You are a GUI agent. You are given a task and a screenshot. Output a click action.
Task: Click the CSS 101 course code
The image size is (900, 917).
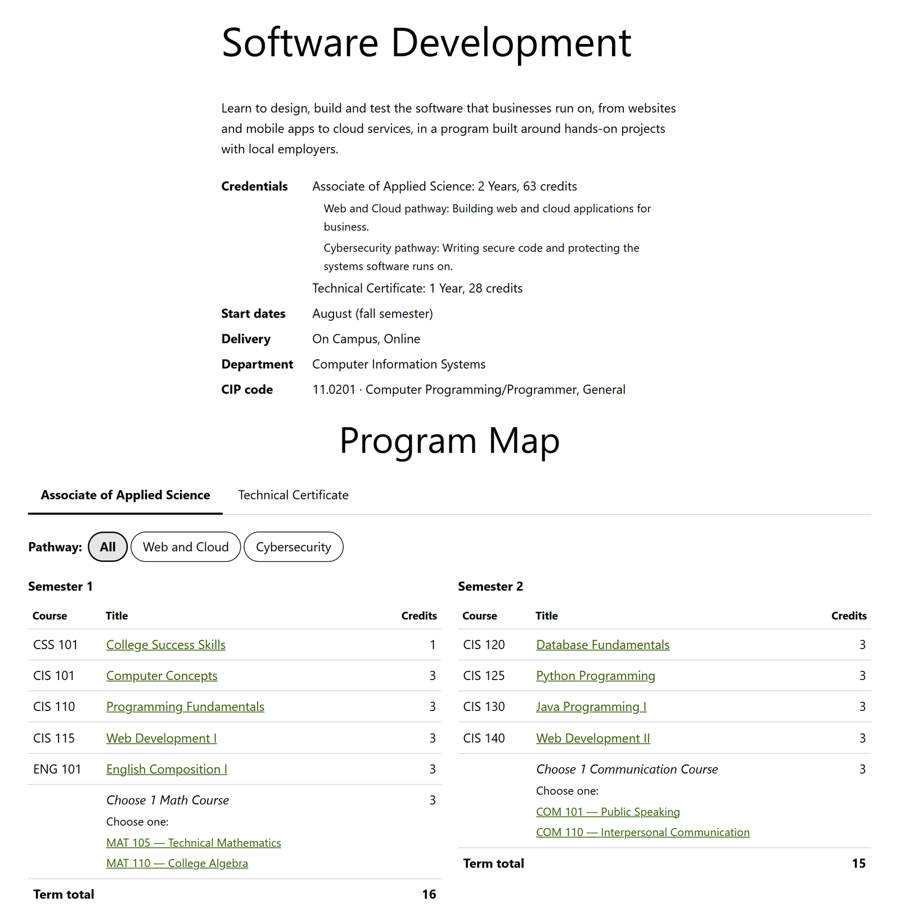pyautogui.click(x=56, y=645)
